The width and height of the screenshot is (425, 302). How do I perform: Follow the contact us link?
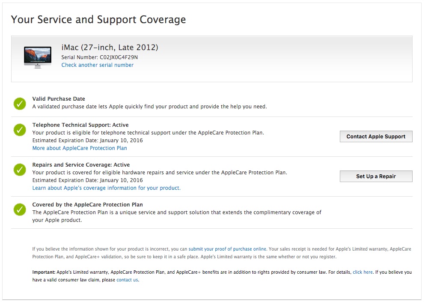pyautogui.click(x=127, y=280)
